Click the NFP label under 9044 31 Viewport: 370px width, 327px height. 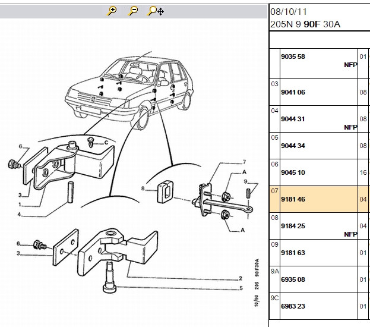tap(350, 127)
